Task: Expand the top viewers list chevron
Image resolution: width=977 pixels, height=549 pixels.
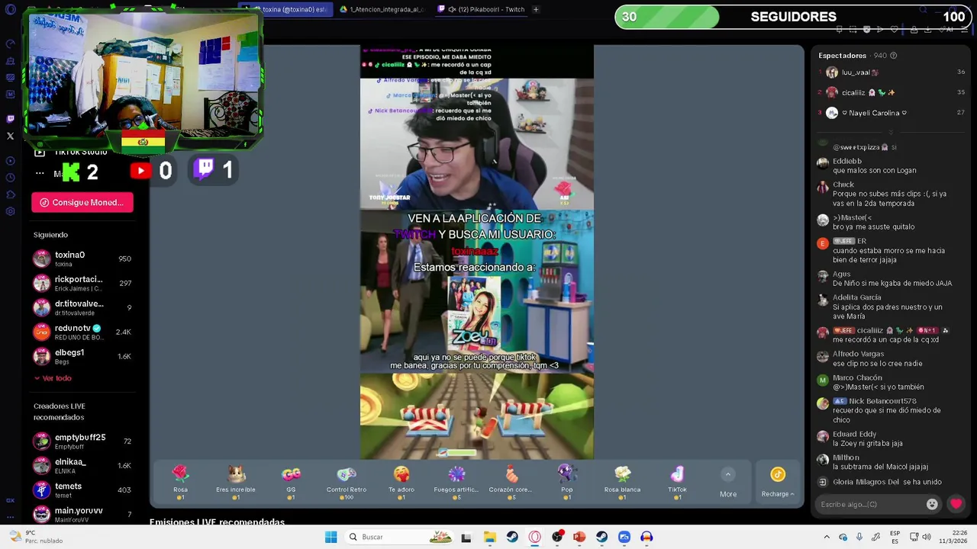Action: tap(890, 132)
